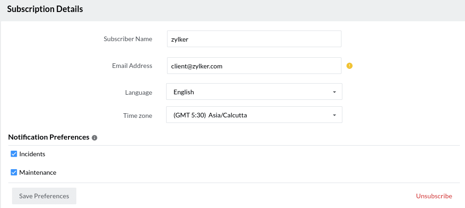Screen dimensions: 465x208
Task: Focus the Subscriber Name field containing zylker
Action: click(254, 39)
